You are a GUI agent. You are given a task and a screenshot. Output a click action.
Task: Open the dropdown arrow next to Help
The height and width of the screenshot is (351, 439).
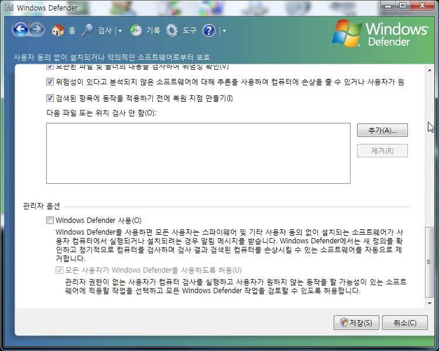(224, 31)
